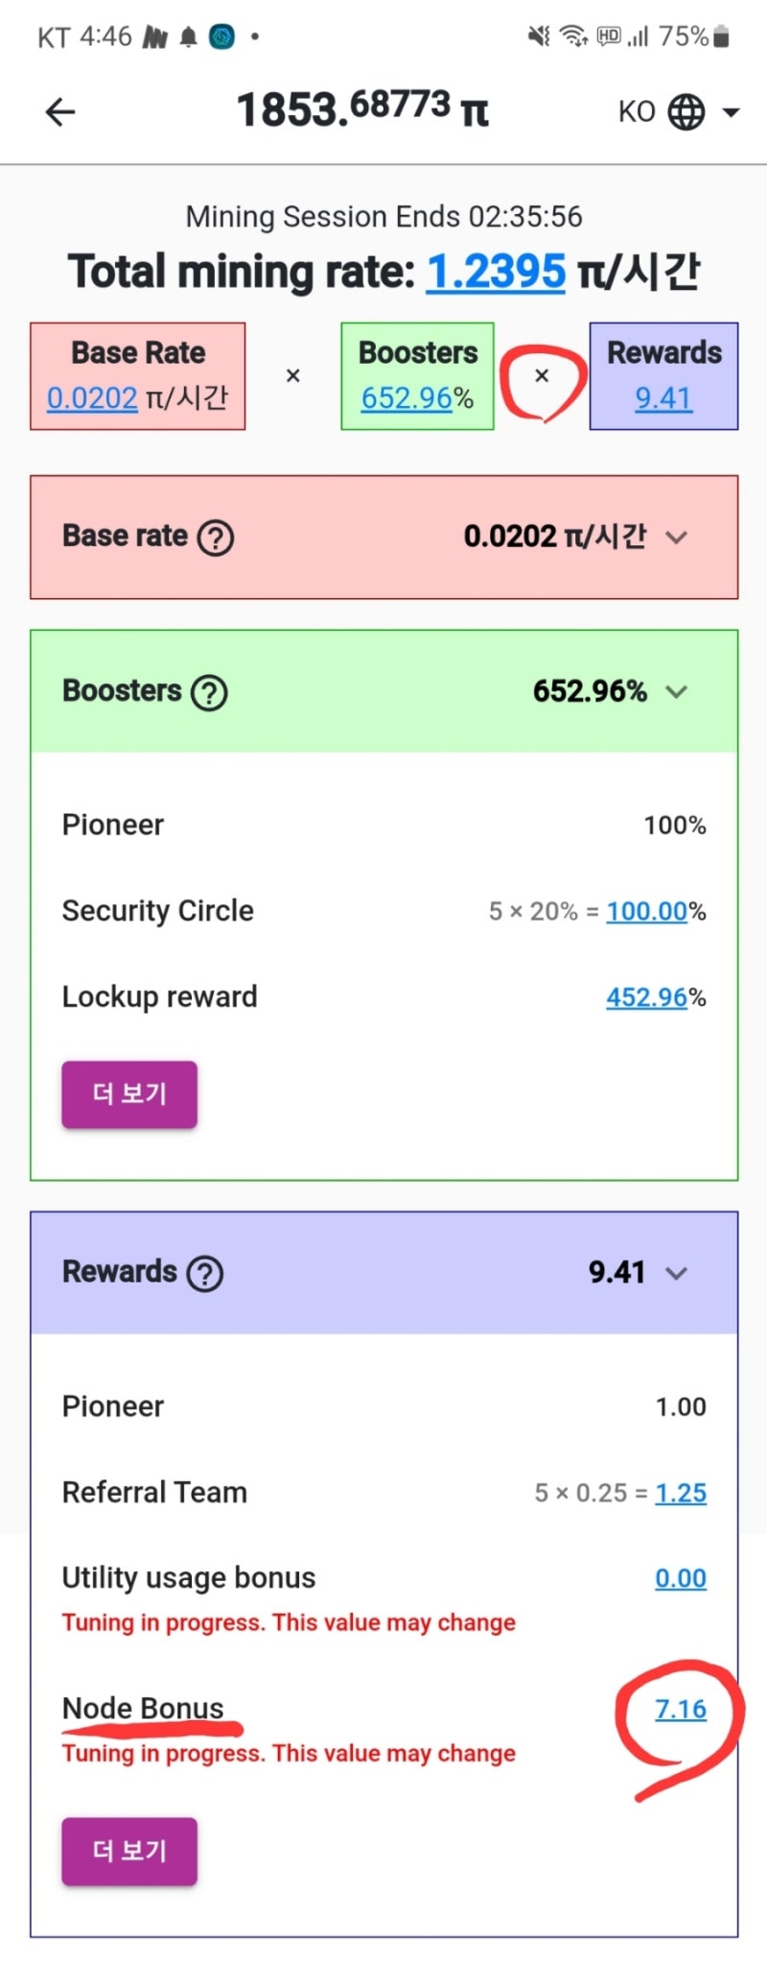Tap the Security Circle 100.00 link
Screen dimensions: 767x1965
(647, 912)
